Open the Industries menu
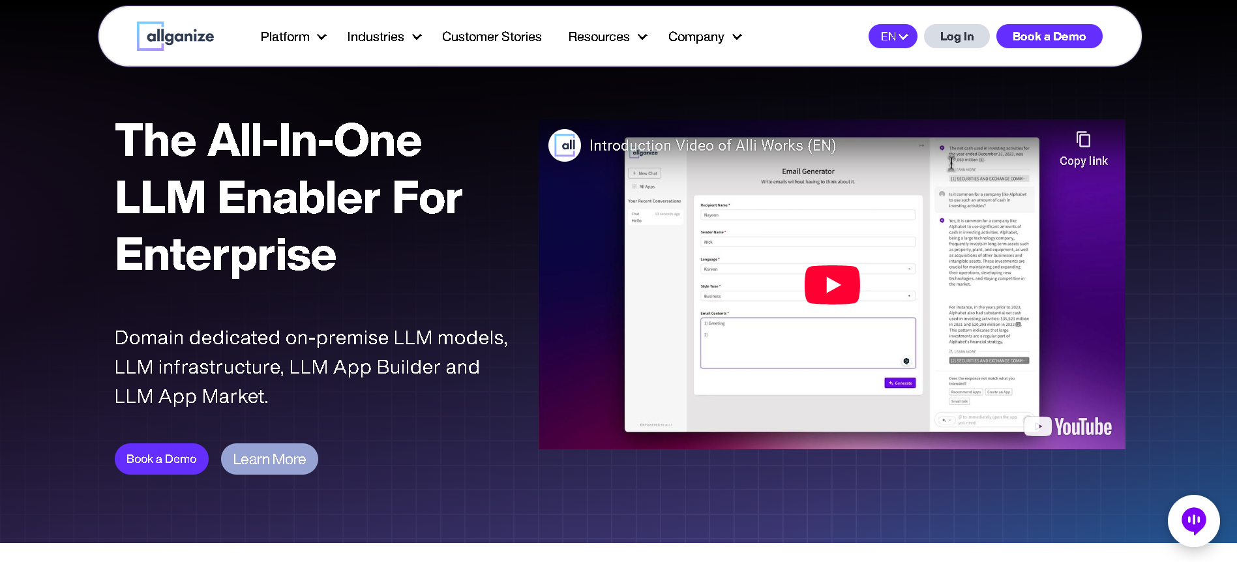The width and height of the screenshot is (1237, 562). pyautogui.click(x=376, y=37)
